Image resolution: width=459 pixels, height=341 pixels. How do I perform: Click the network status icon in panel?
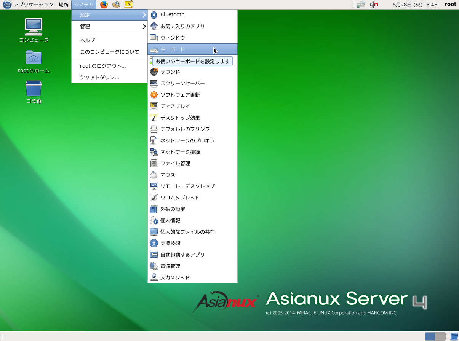point(360,5)
